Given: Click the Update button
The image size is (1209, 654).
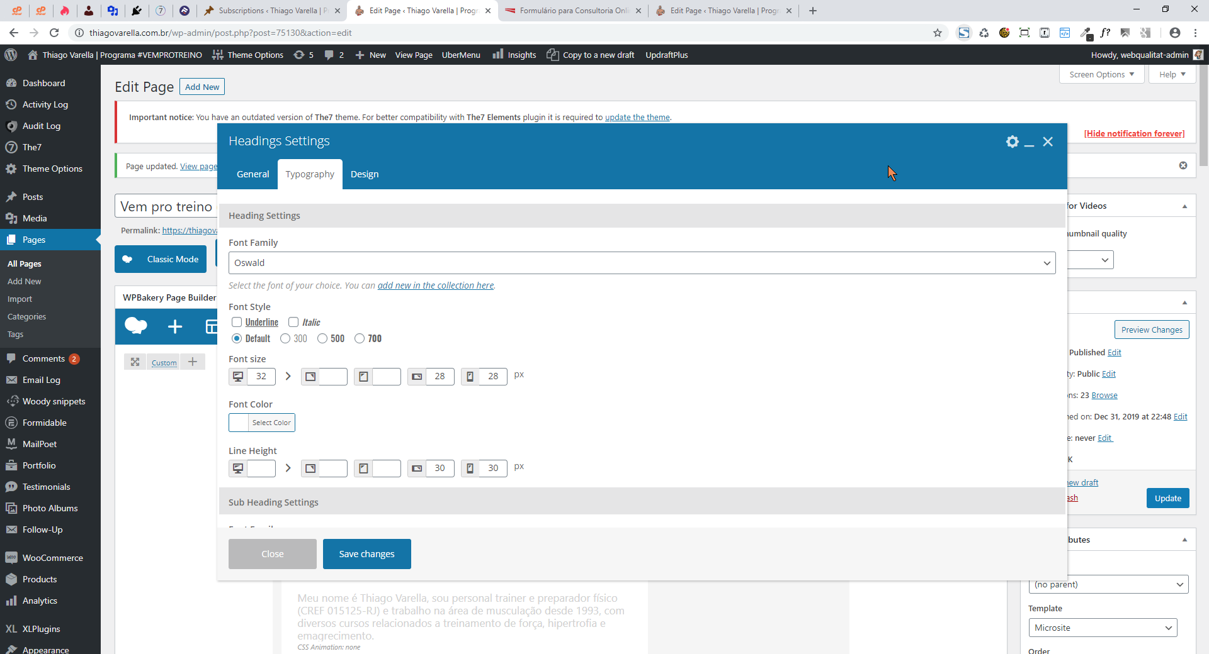Looking at the screenshot, I should pos(1168,498).
